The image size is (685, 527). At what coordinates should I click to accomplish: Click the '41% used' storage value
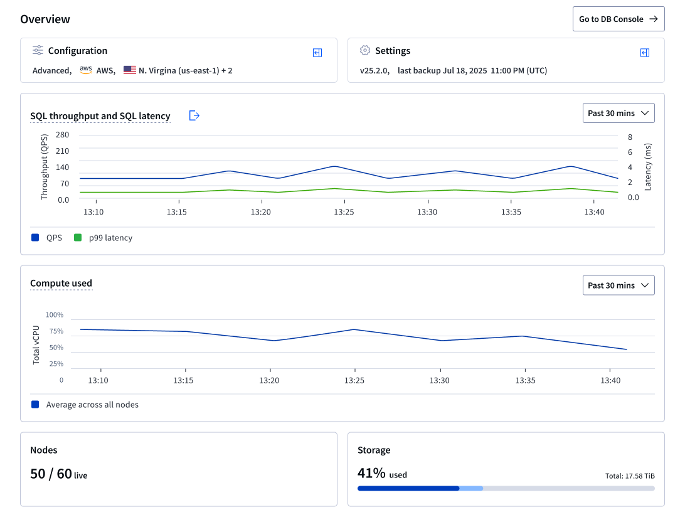(382, 473)
